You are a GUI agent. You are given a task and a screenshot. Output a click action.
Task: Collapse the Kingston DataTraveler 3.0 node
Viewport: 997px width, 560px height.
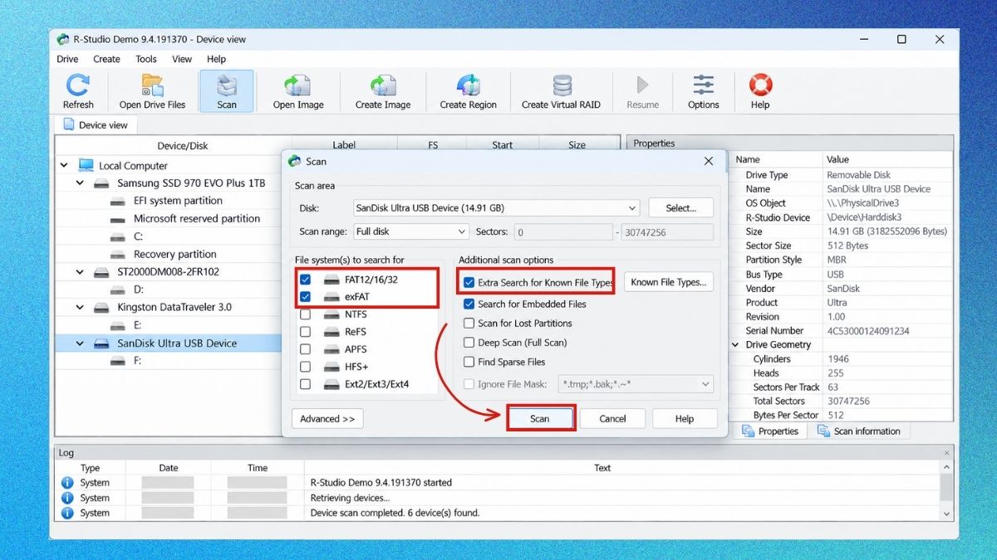81,307
